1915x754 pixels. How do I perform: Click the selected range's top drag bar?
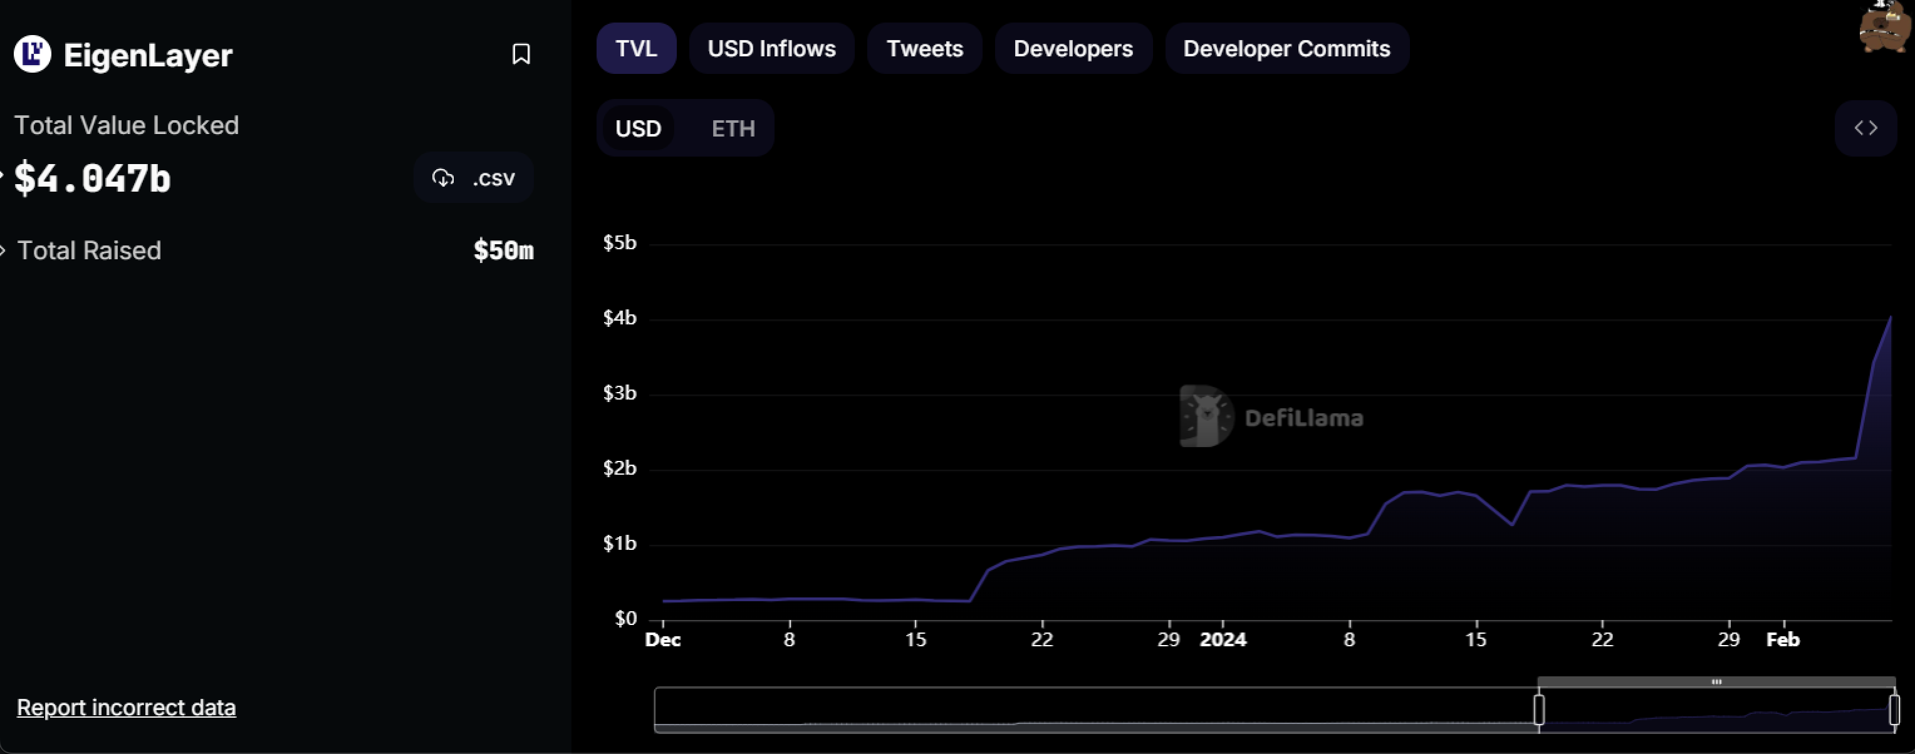click(x=1716, y=681)
